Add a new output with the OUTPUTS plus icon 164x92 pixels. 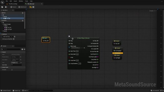[23, 21]
